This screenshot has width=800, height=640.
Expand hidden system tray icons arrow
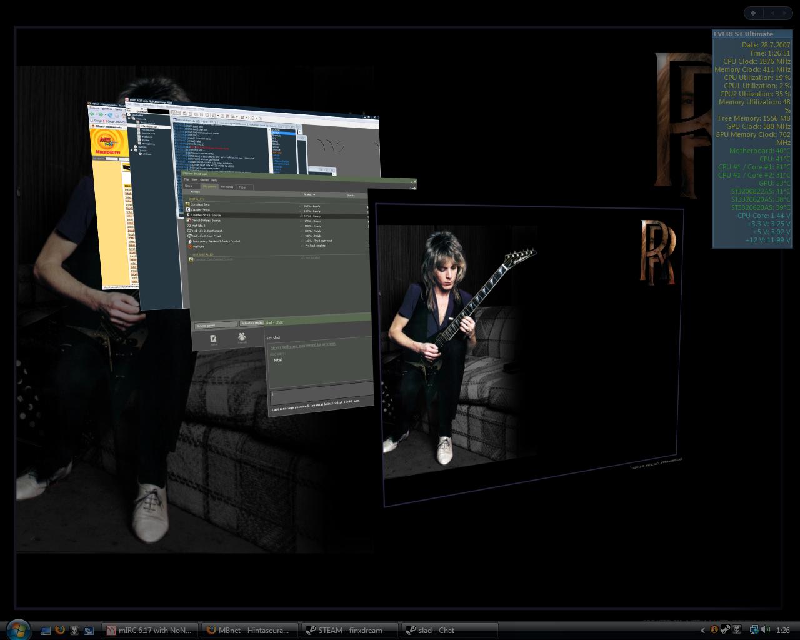click(x=702, y=630)
